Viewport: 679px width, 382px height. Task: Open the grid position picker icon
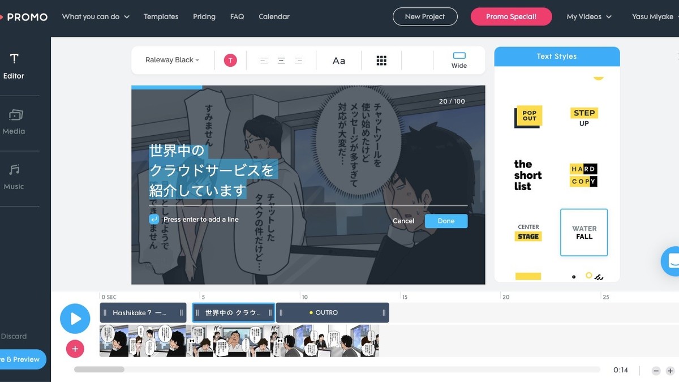click(381, 61)
